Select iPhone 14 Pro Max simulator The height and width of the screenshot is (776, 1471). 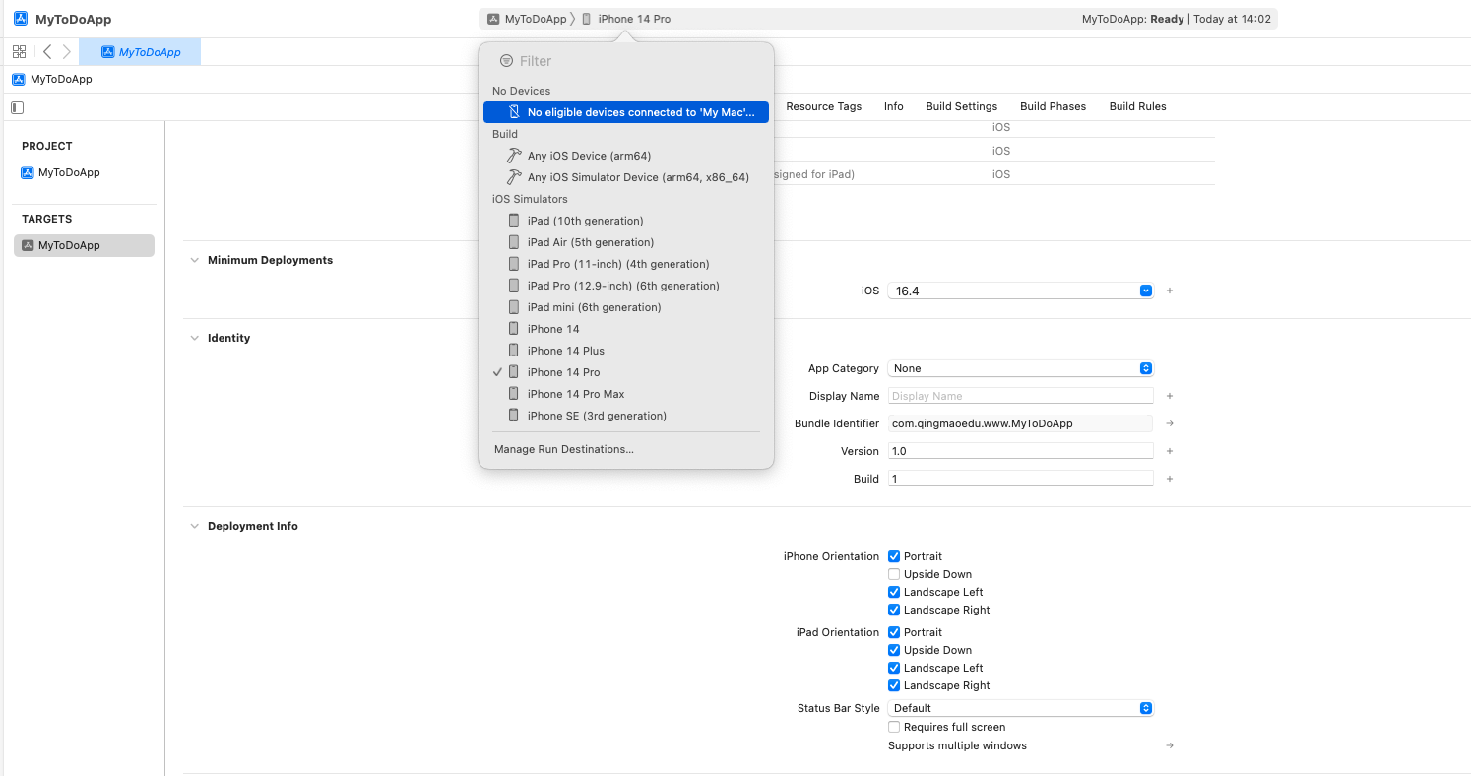pyautogui.click(x=575, y=394)
